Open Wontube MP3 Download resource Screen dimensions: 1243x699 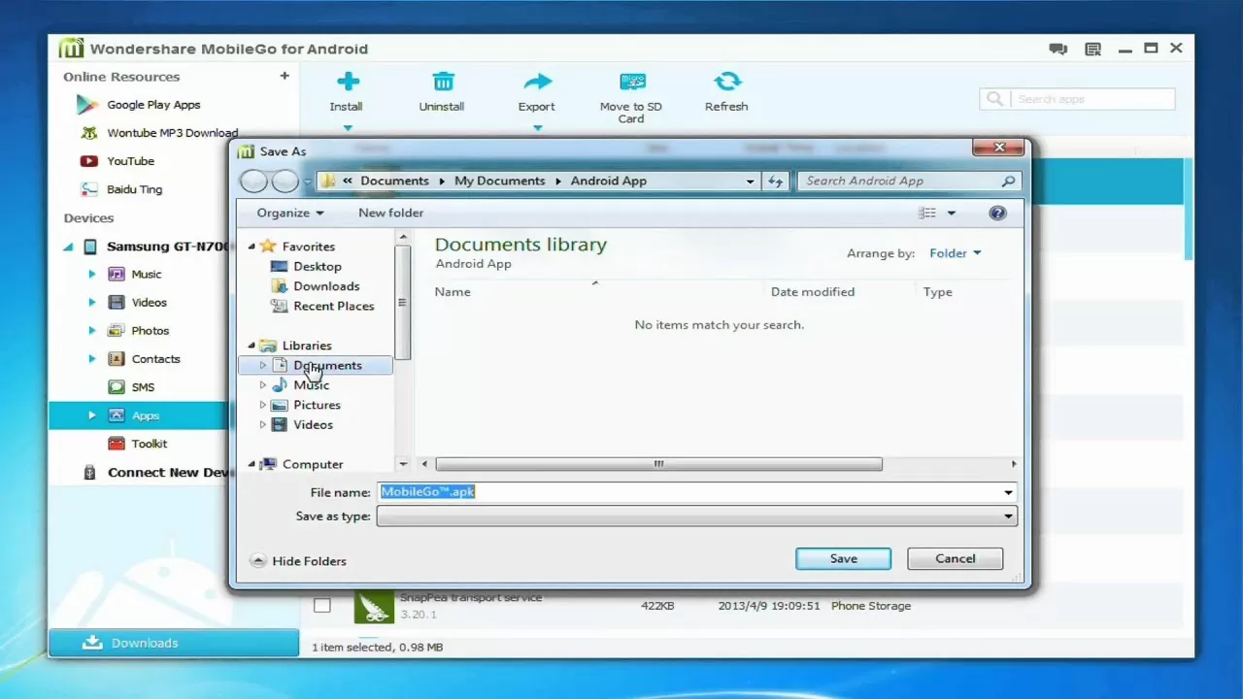coord(172,133)
